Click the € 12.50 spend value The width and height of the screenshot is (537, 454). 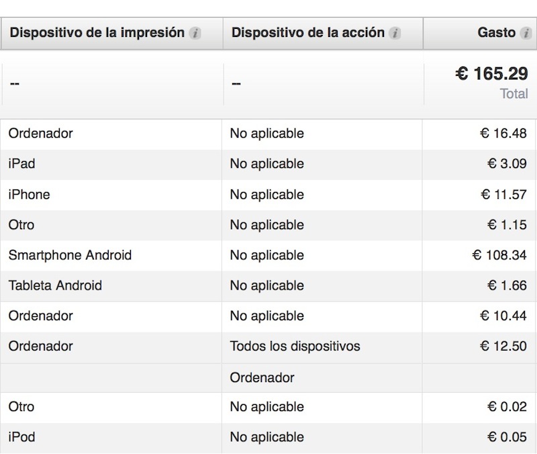click(x=503, y=346)
